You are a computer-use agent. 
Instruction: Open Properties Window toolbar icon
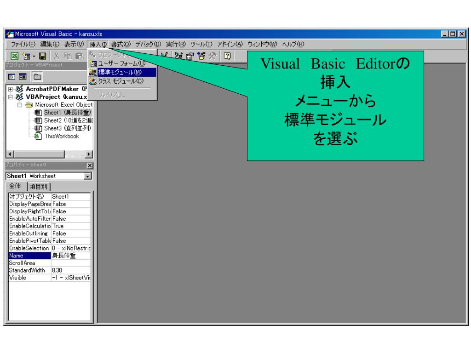[190, 56]
